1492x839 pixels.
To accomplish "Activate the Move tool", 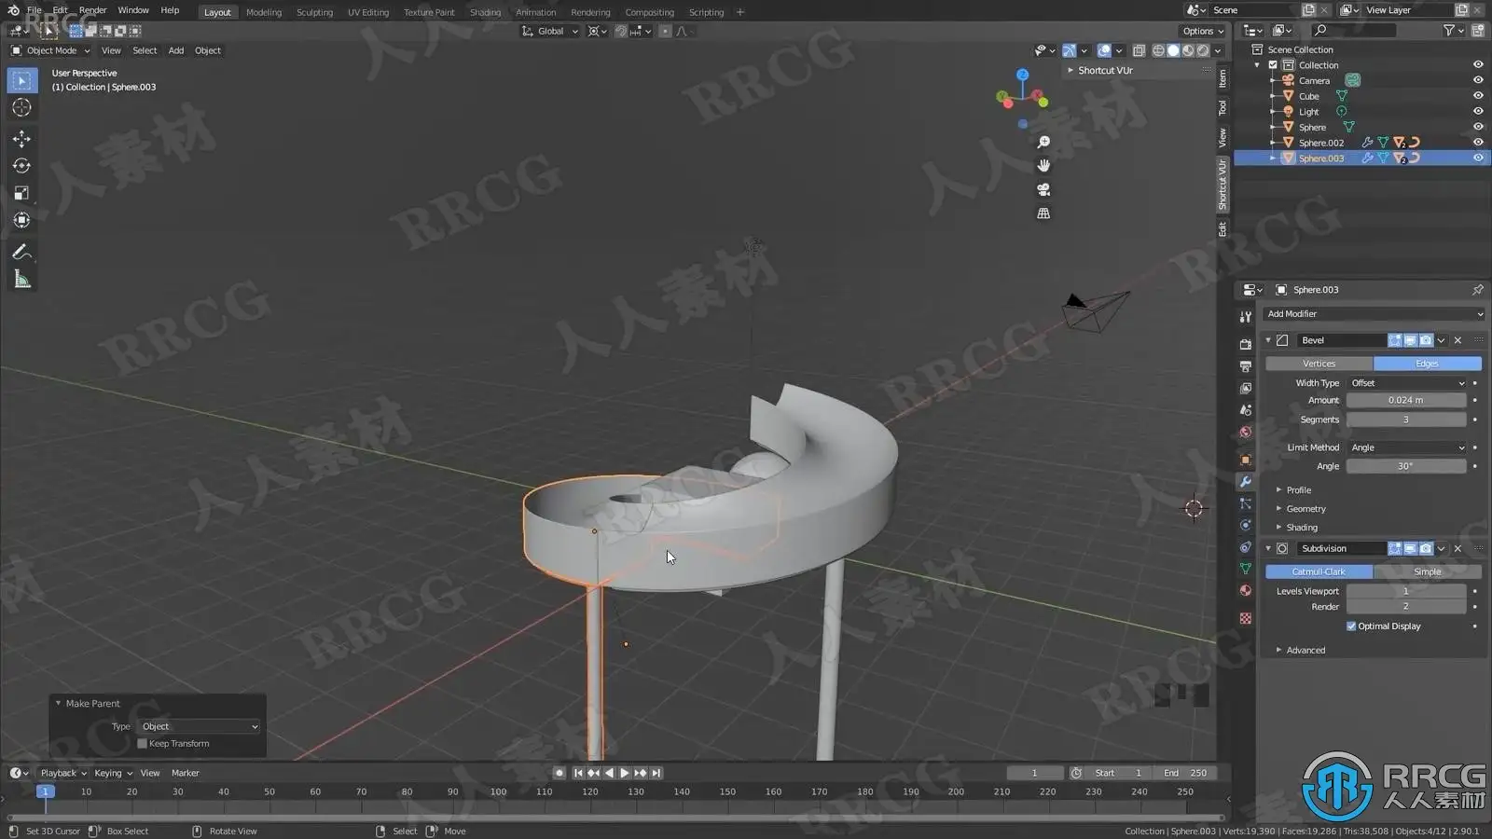I will click(x=21, y=139).
